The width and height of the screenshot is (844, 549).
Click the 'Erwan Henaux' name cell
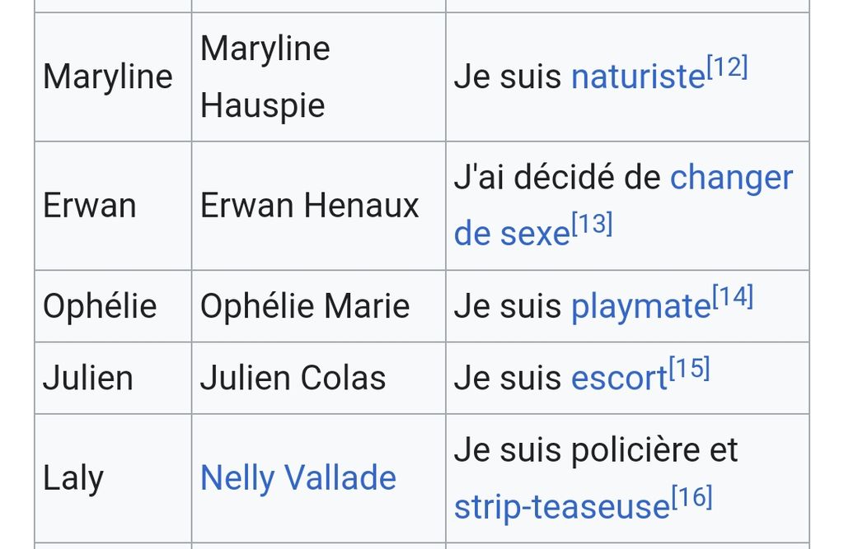pos(310,206)
